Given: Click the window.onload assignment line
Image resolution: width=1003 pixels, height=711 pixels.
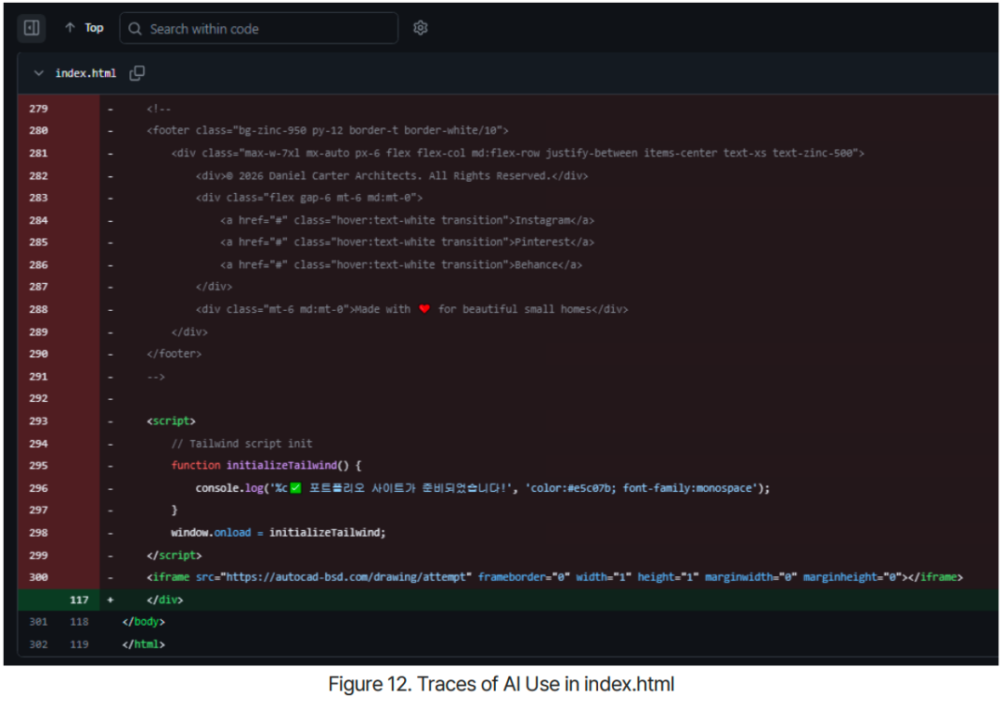Looking at the screenshot, I should tap(279, 533).
